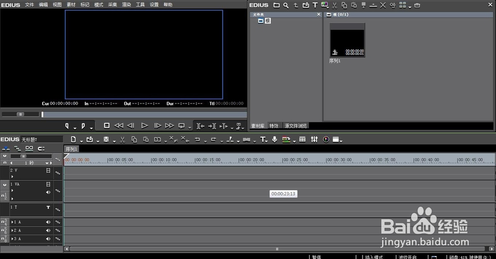Screen dimensions: 496x259
Task: Open the 编辑 menu
Action: (x=43, y=5)
